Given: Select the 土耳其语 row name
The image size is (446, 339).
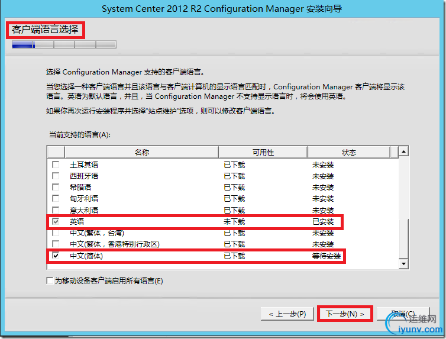Looking at the screenshot, I should [x=84, y=165].
